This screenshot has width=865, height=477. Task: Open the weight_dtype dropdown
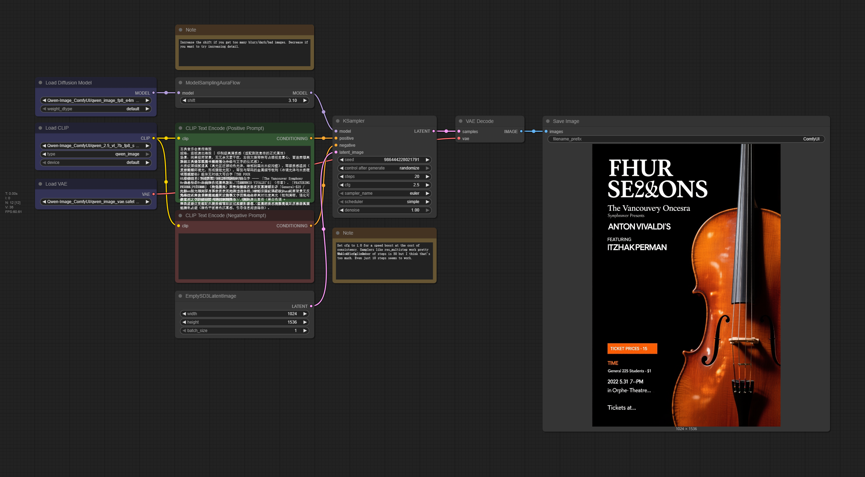point(96,109)
